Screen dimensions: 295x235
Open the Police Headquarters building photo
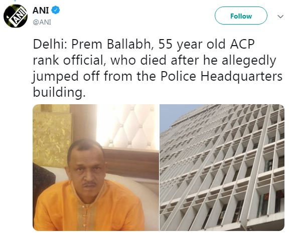222,167
